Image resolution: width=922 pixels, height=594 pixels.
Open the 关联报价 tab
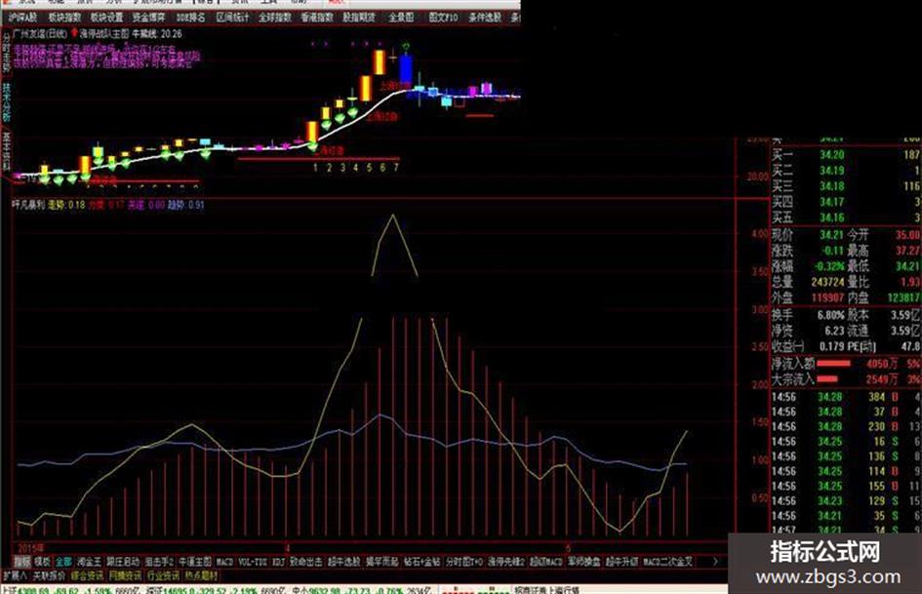point(49,575)
